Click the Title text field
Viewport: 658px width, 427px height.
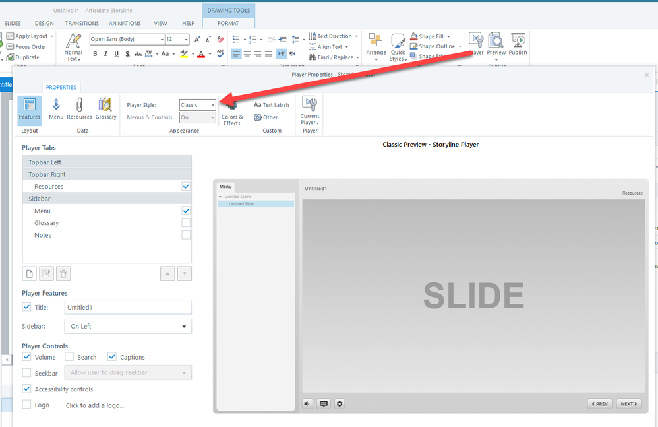pyautogui.click(x=128, y=307)
